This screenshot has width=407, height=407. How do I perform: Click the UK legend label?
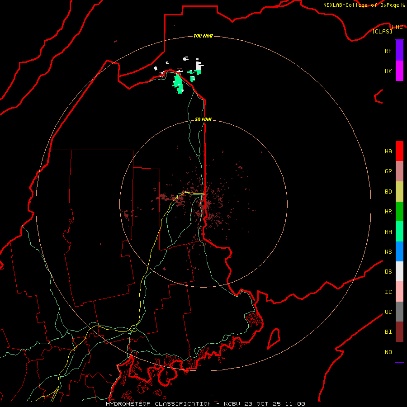coord(388,71)
